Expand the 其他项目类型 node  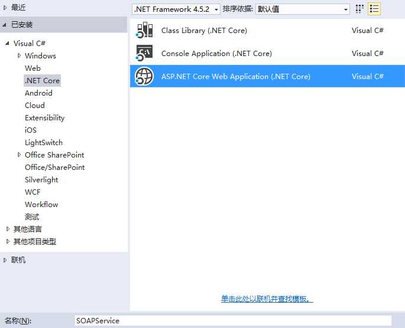point(8,241)
